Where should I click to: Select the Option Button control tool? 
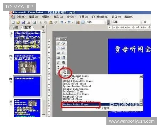(63, 53)
